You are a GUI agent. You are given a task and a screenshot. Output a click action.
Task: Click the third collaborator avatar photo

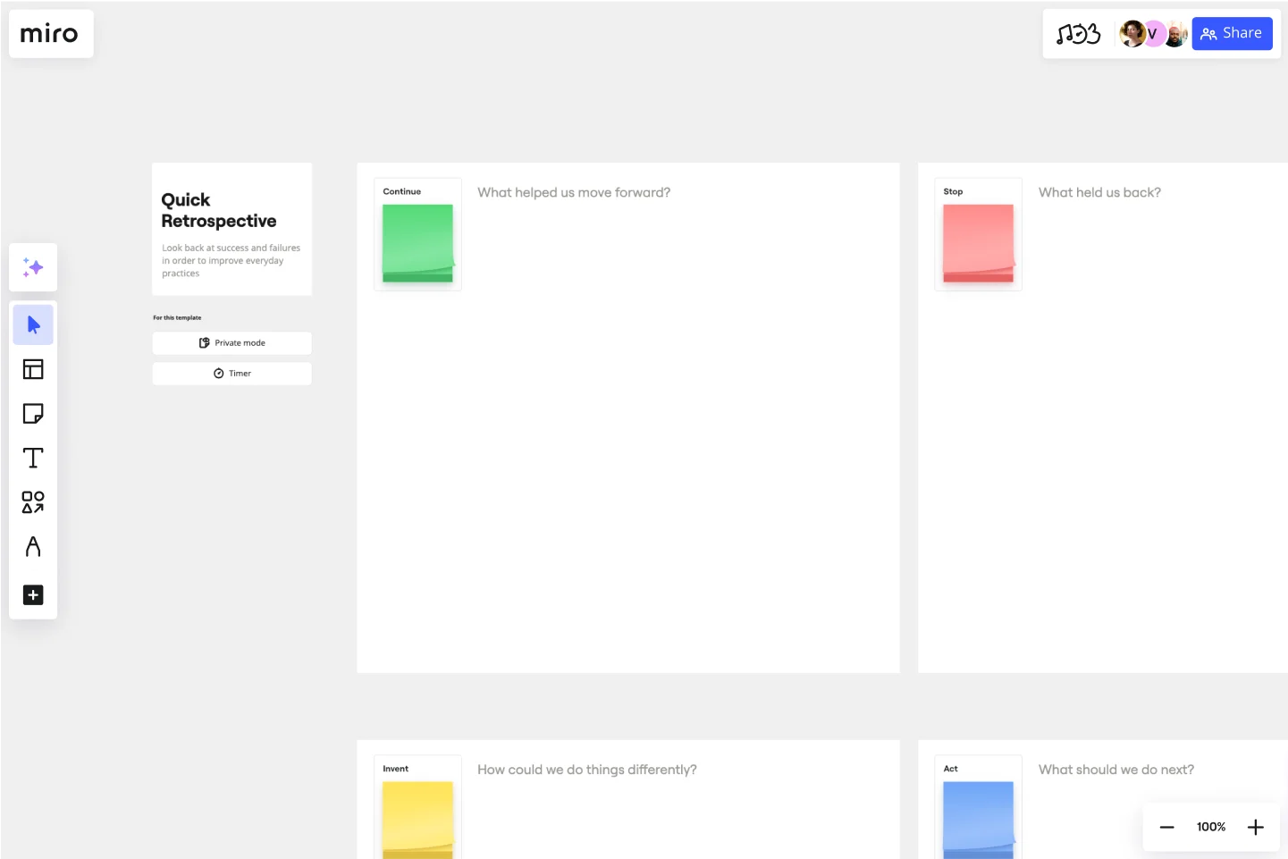click(x=1176, y=34)
